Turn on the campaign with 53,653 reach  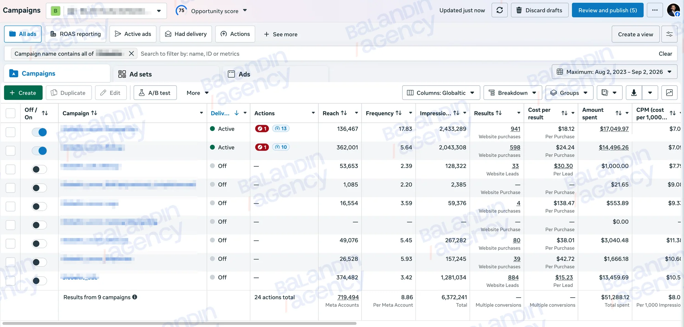[x=39, y=169]
